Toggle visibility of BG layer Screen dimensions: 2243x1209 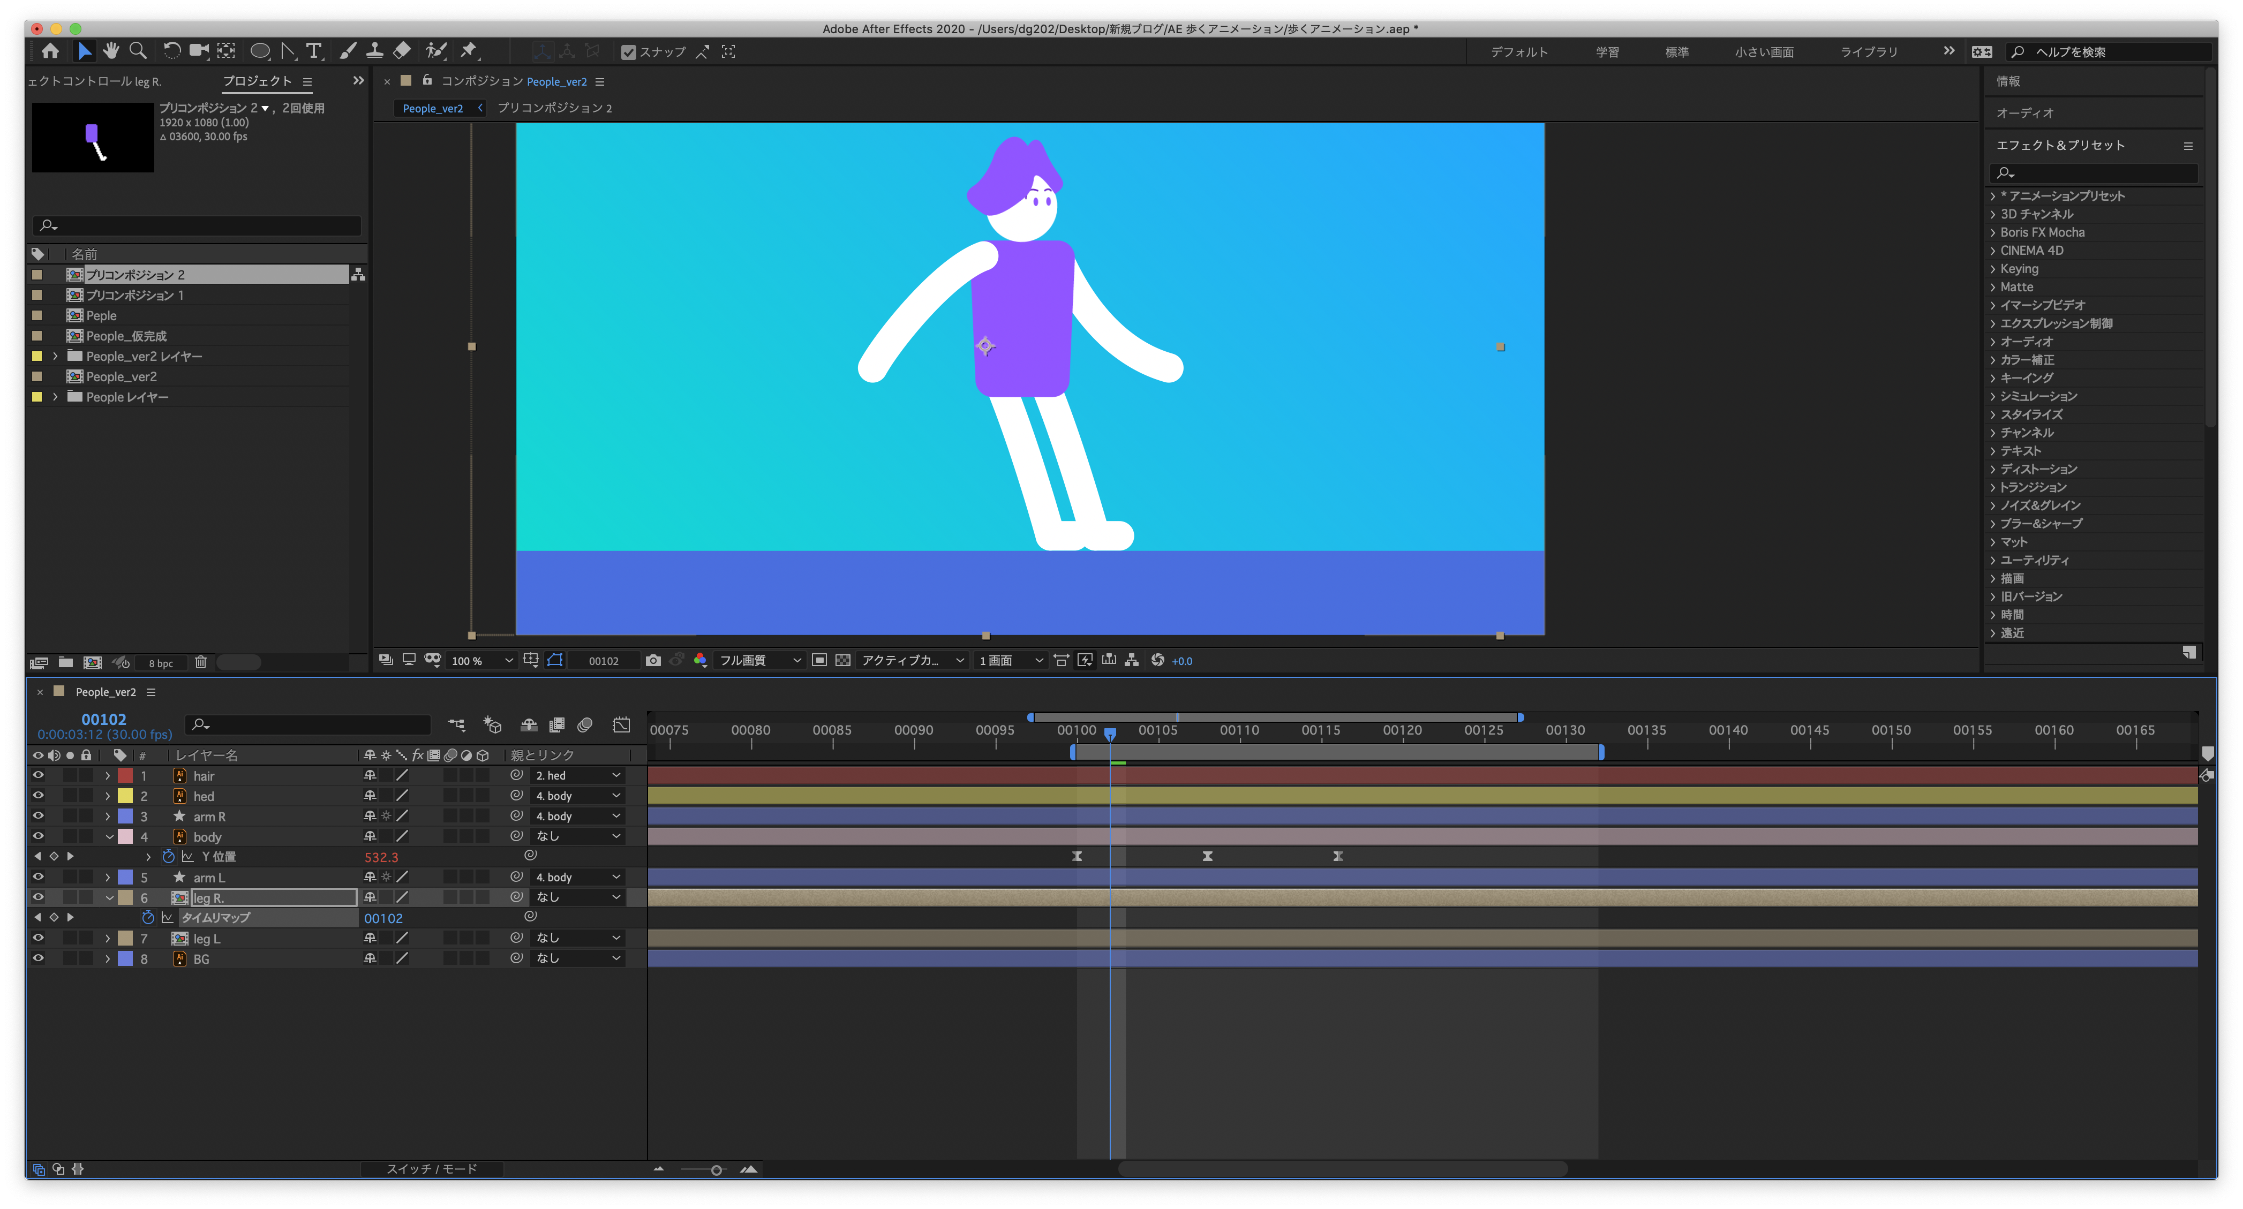(x=37, y=958)
